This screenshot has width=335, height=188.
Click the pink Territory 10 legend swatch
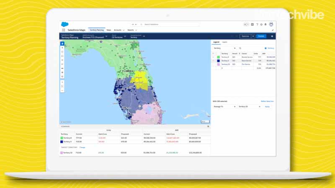(218, 64)
